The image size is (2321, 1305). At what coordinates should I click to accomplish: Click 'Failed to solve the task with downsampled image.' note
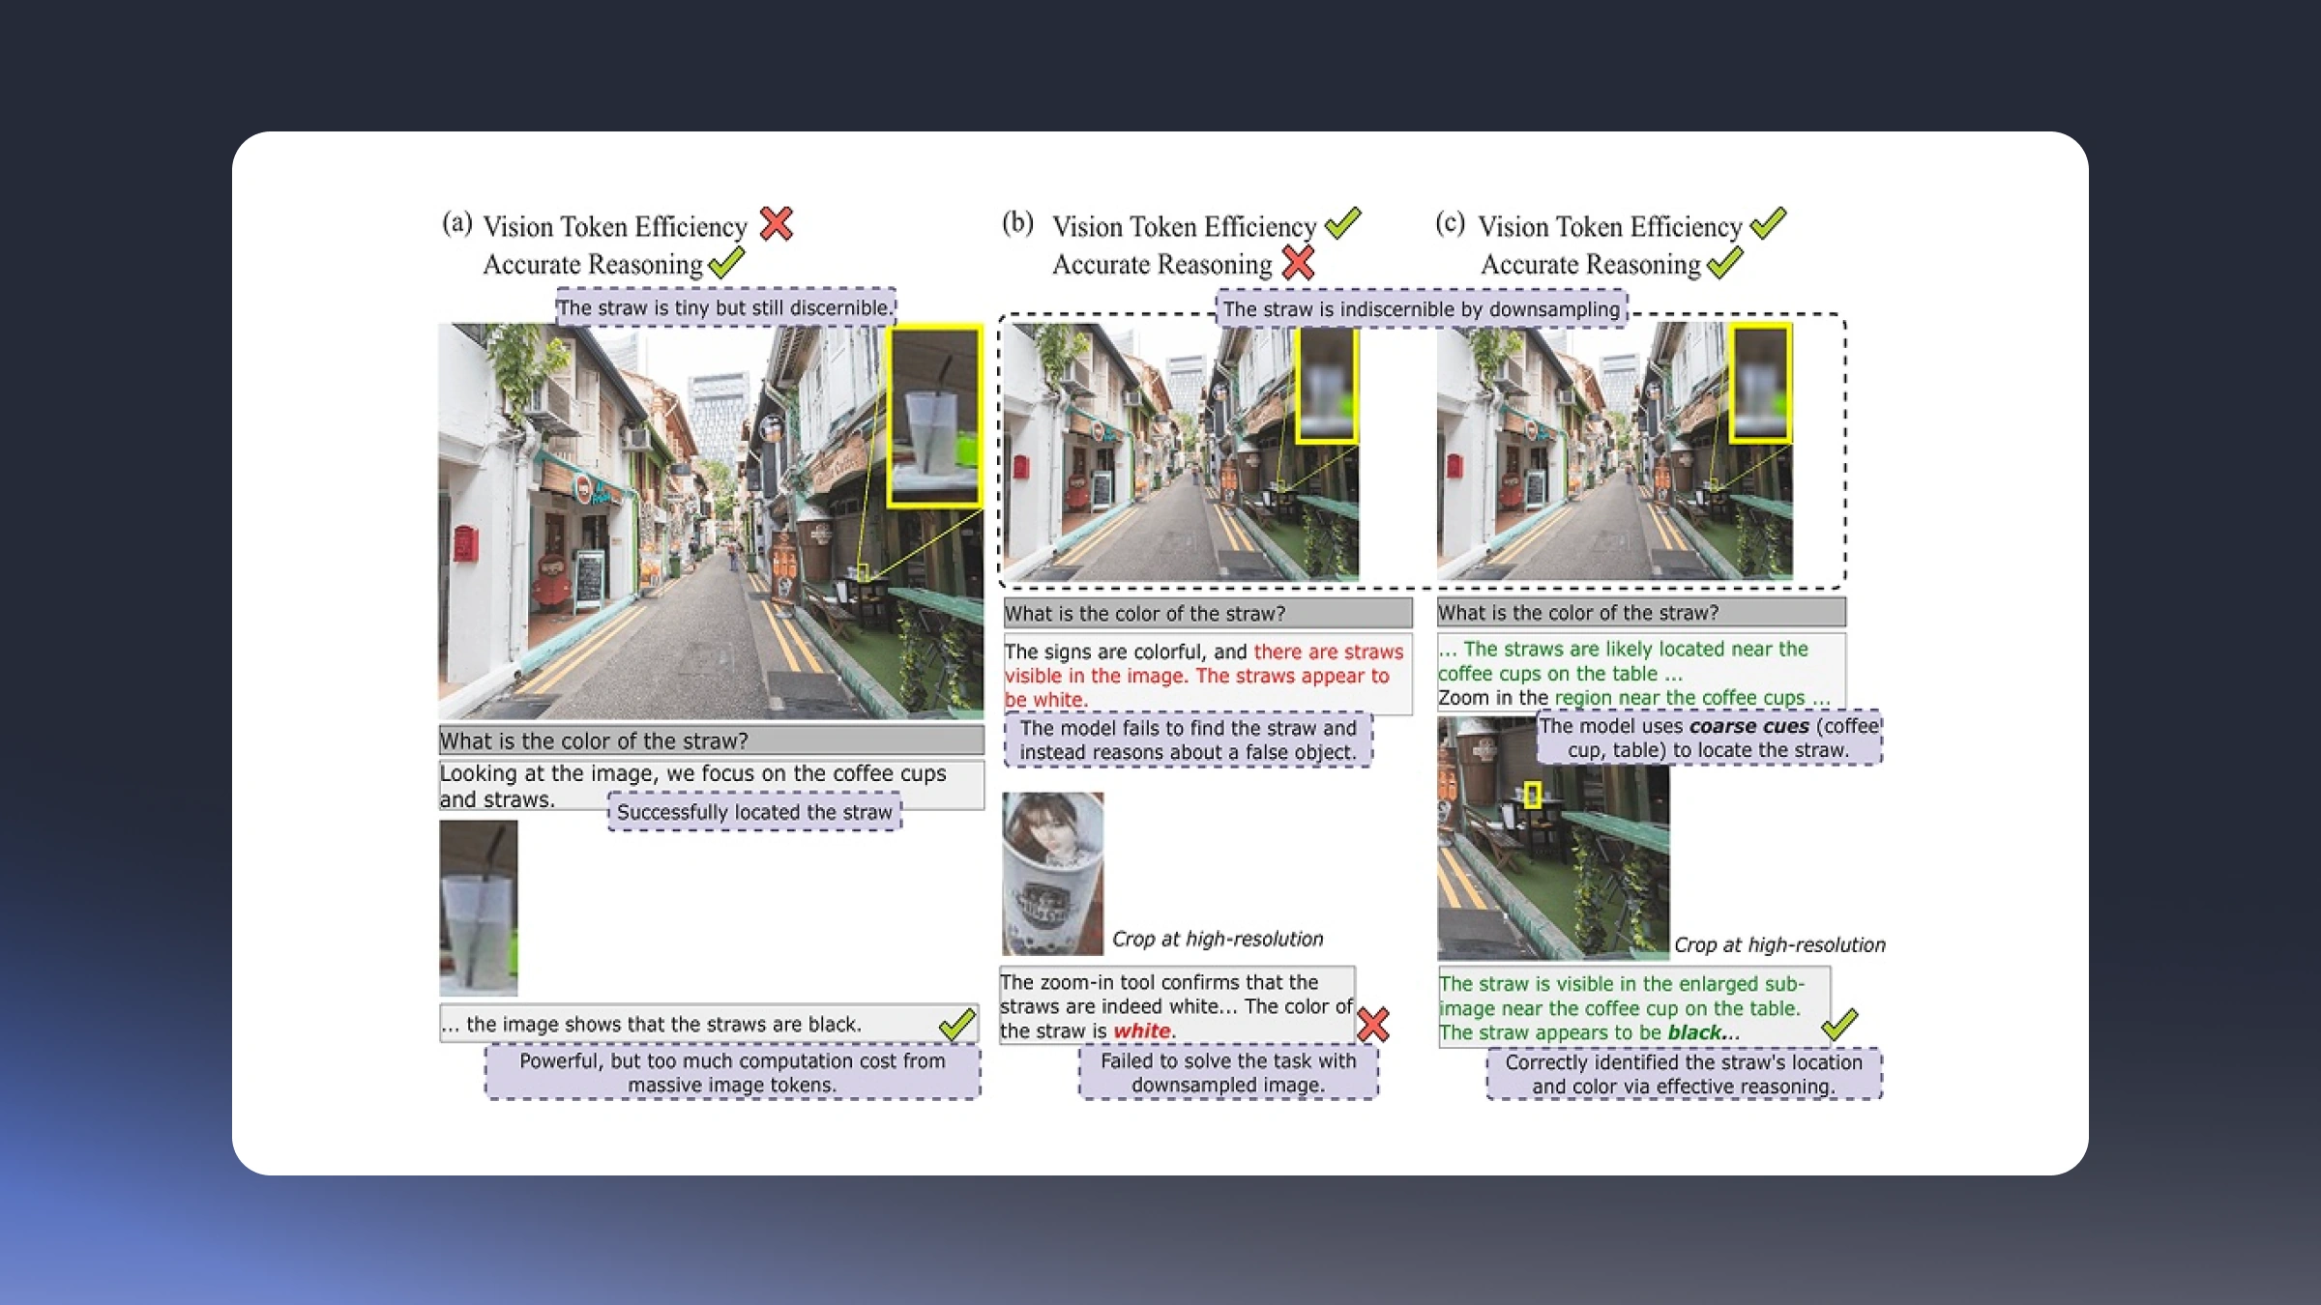(x=1228, y=1073)
